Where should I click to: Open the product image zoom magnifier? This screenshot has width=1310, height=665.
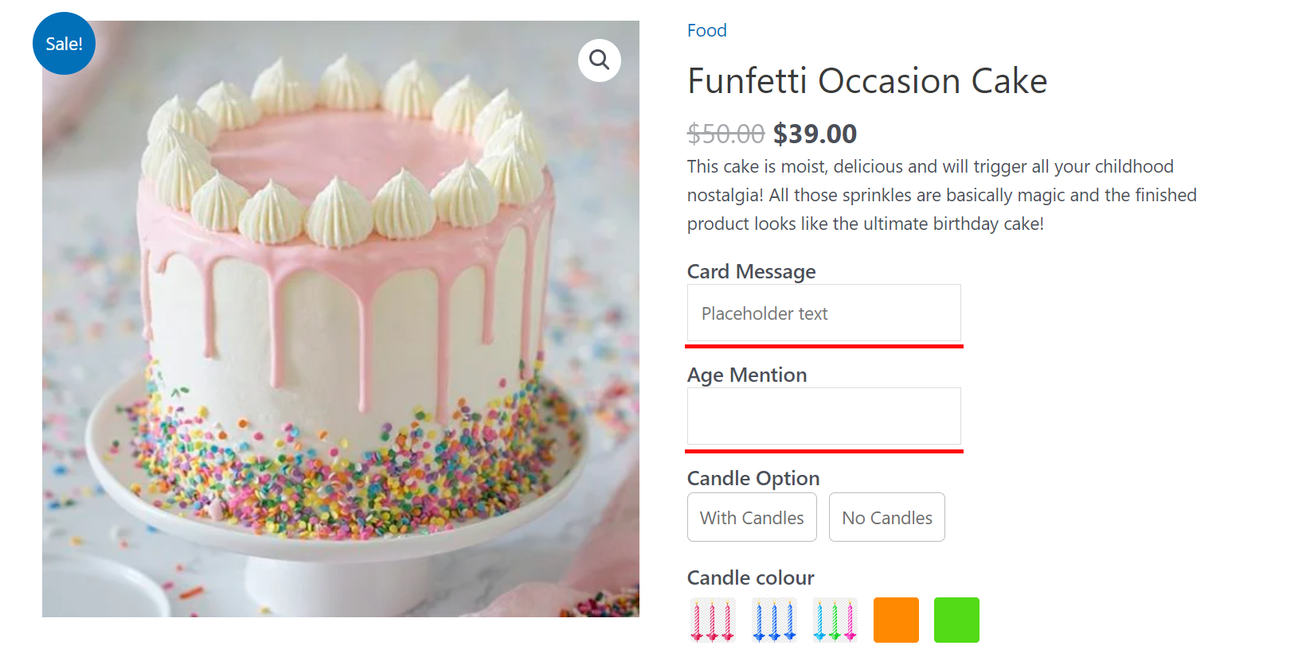(599, 60)
